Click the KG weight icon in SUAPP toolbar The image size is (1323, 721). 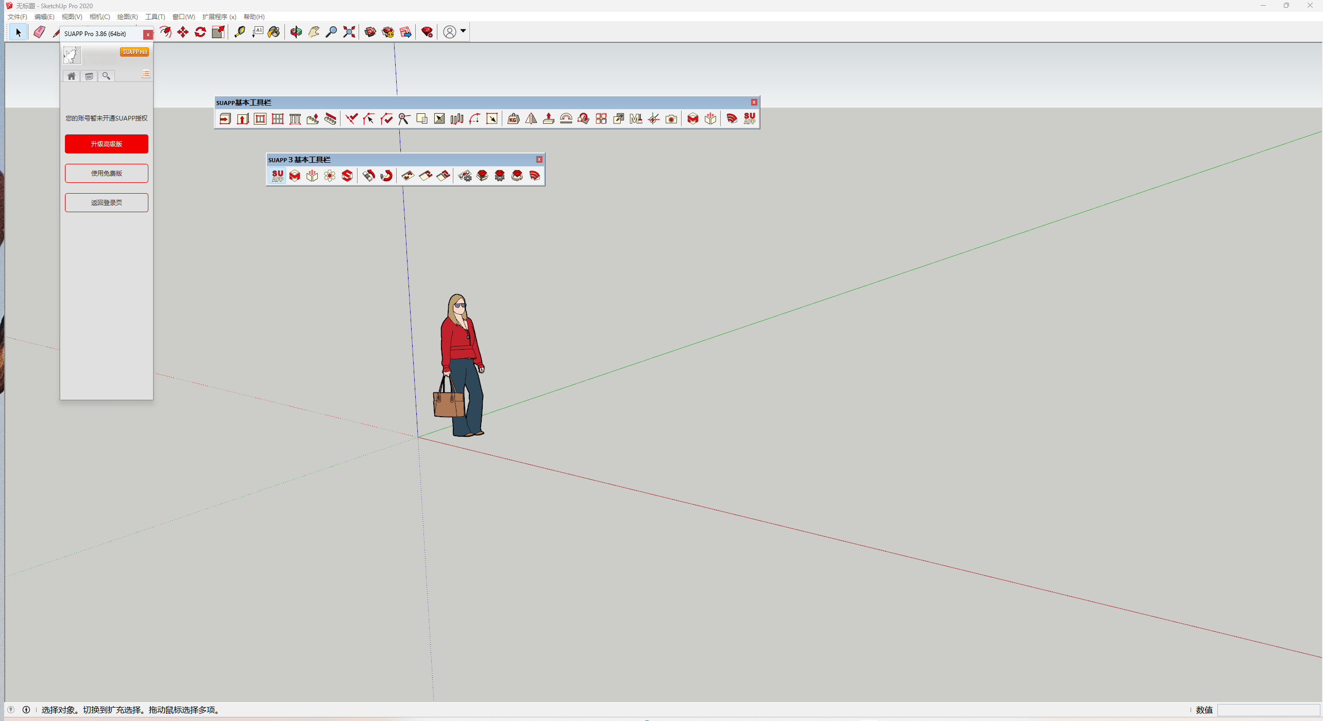513,119
